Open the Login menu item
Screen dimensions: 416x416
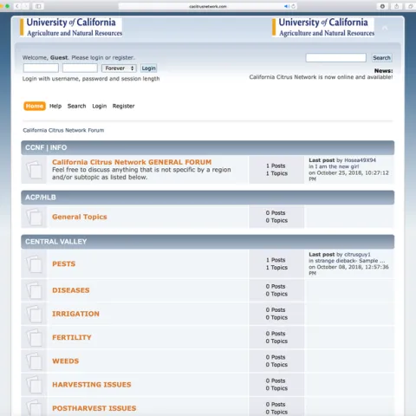100,106
